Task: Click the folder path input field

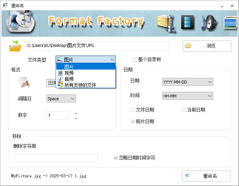Action: point(98,46)
